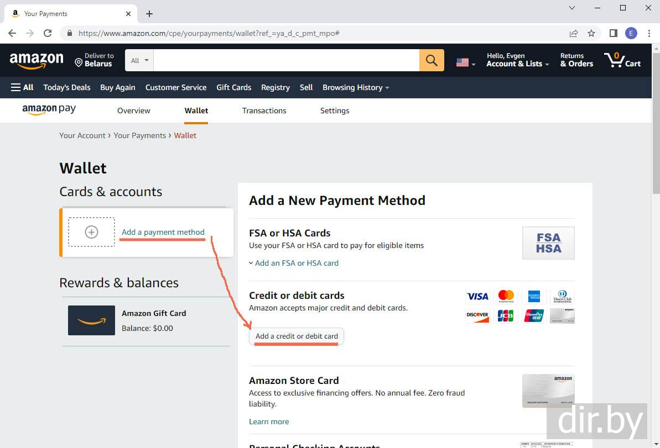Open the Settings tab
Screen dimensions: 660x448
335,110
